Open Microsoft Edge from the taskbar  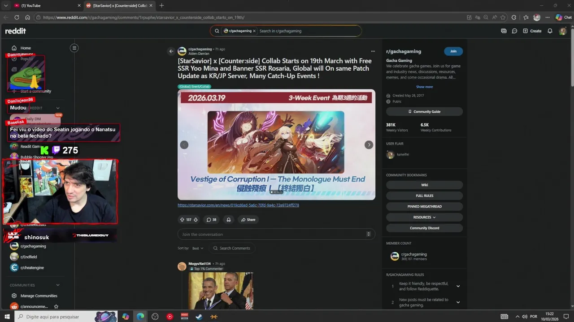click(x=140, y=317)
